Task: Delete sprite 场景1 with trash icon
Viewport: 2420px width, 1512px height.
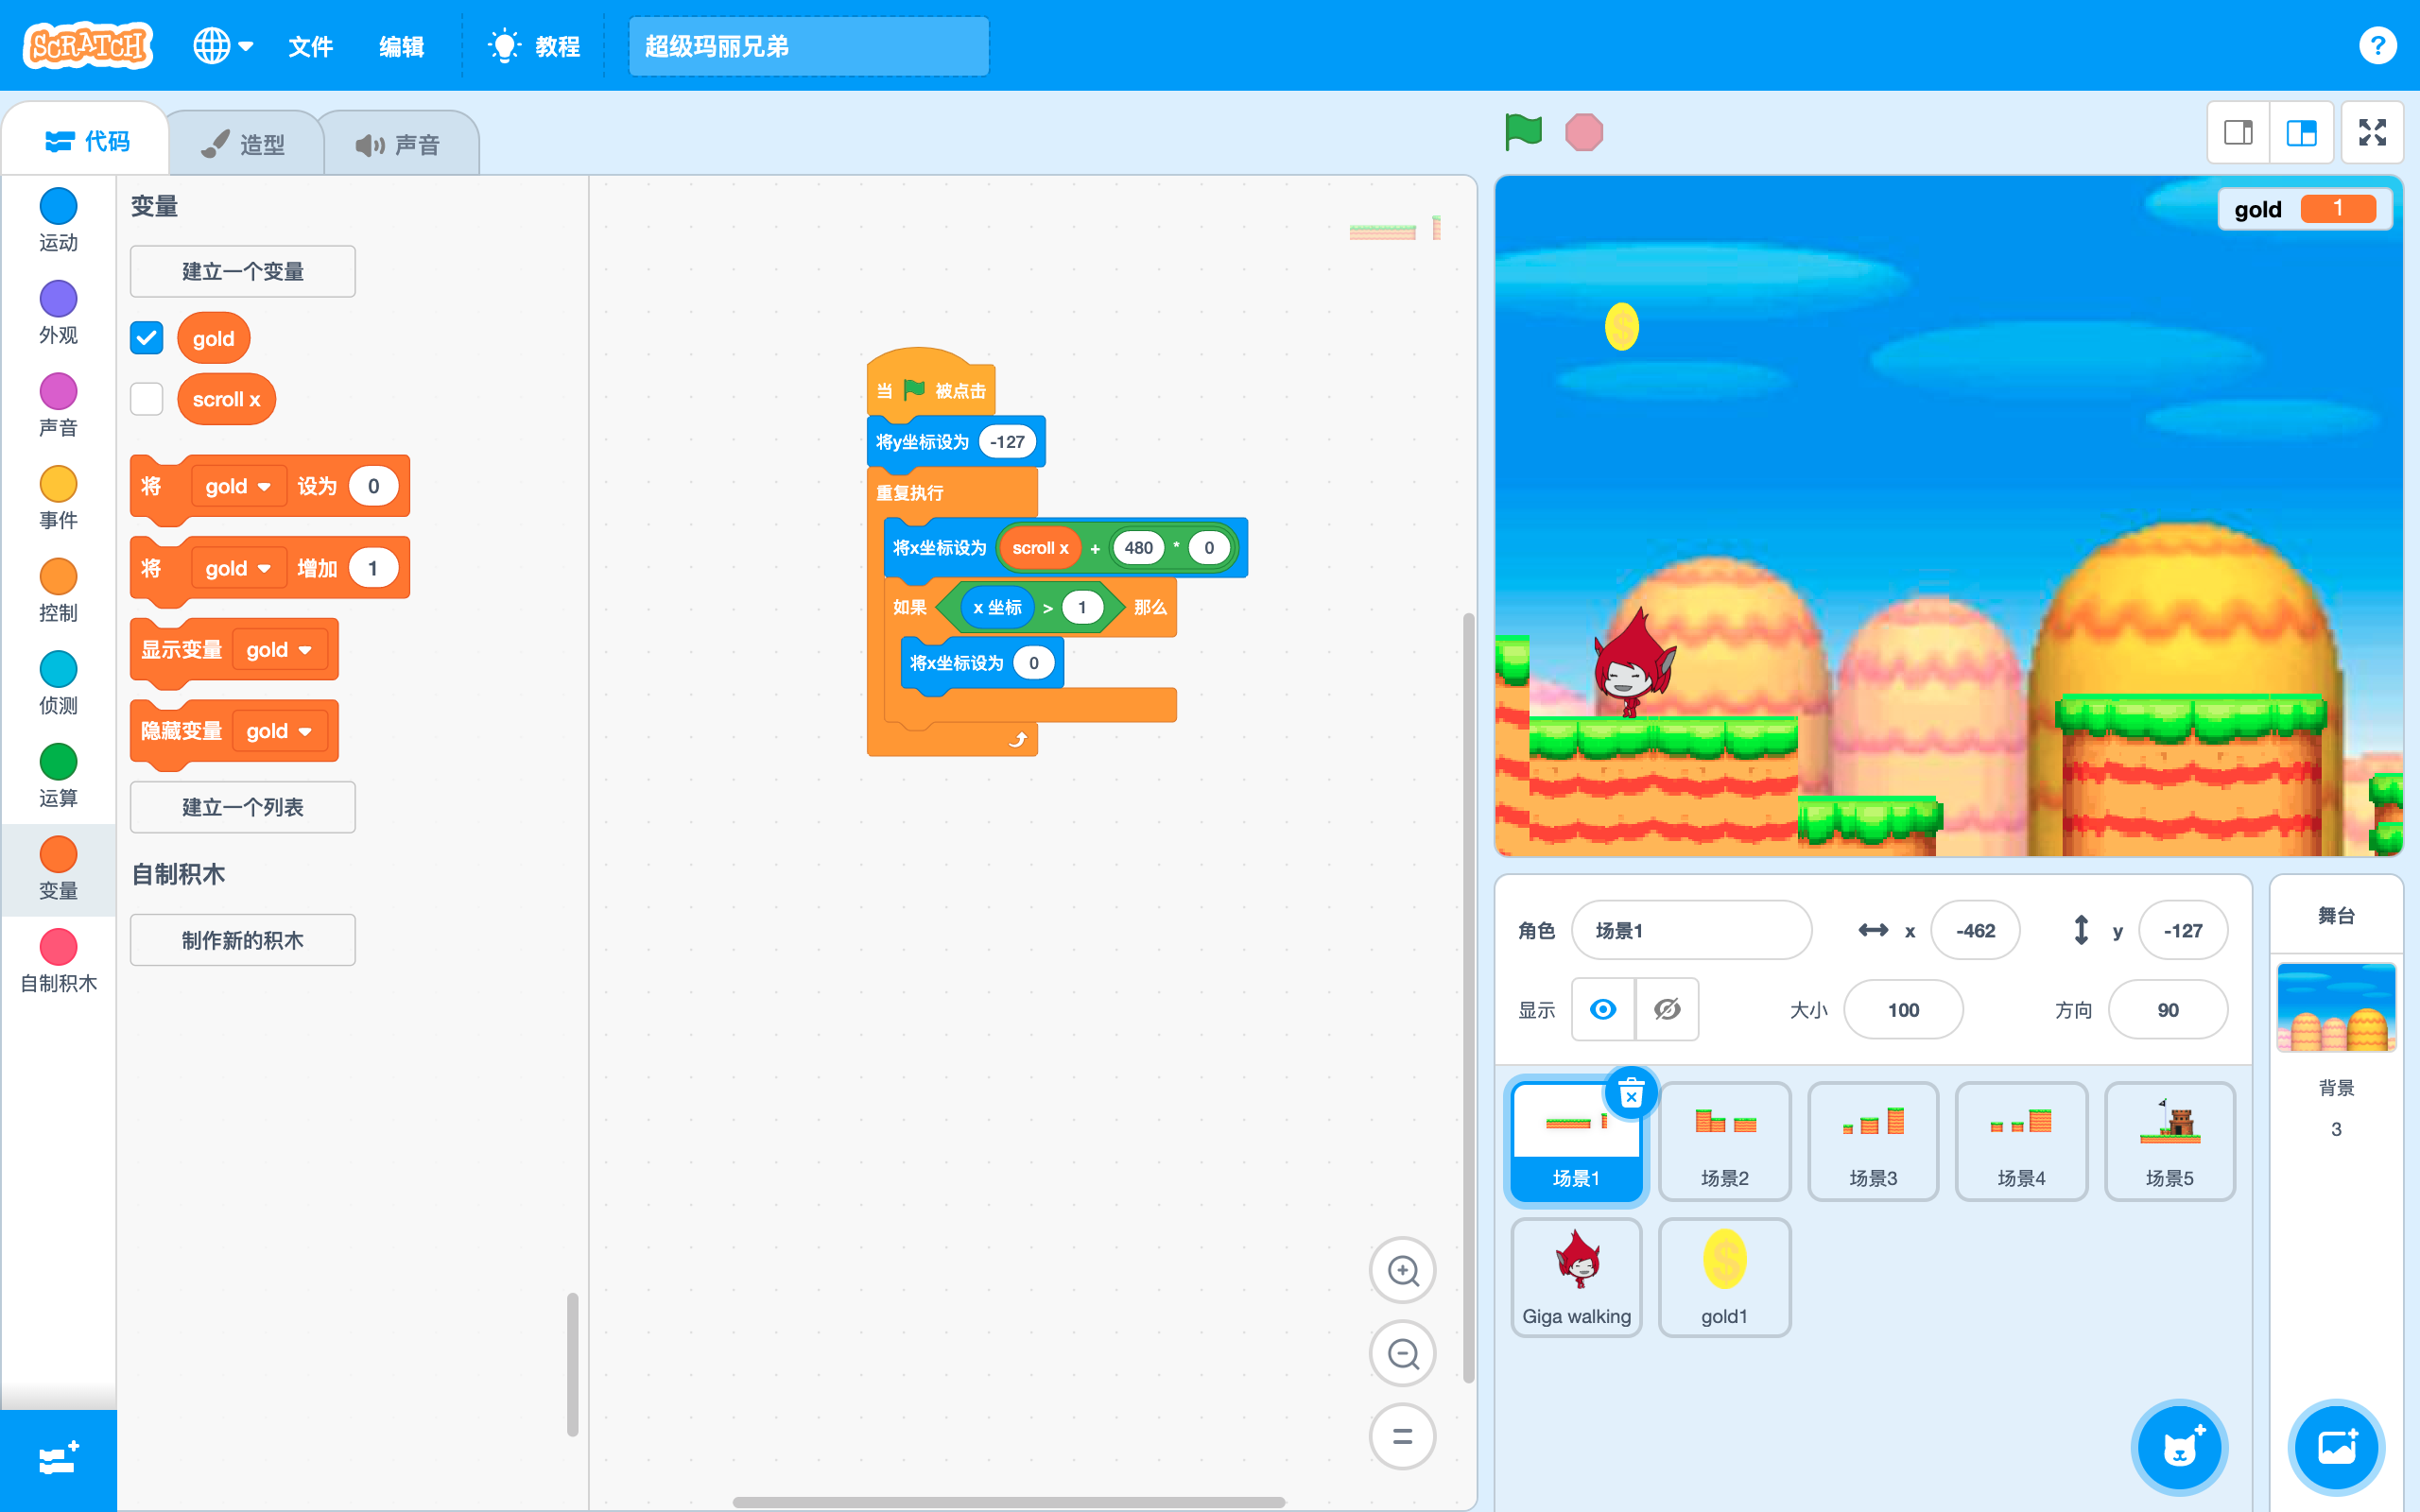Action: pos(1631,1095)
